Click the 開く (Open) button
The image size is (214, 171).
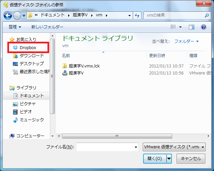coord(154,159)
